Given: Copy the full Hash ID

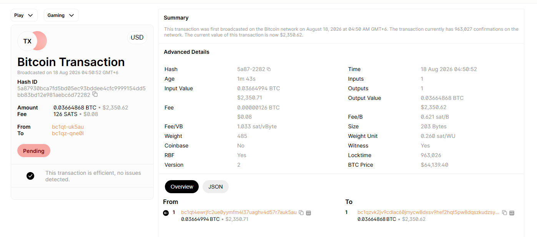Looking at the screenshot, I should [95, 94].
